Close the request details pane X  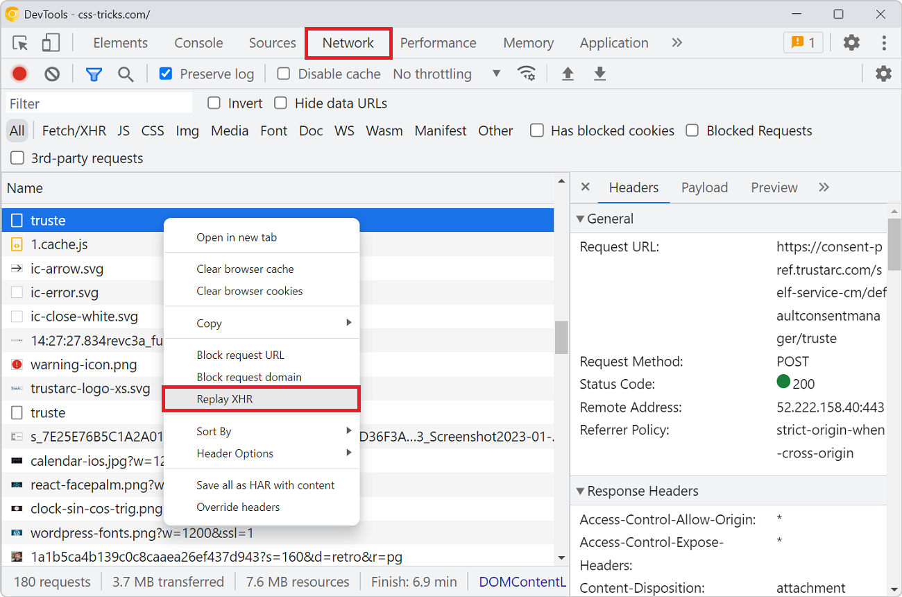point(585,187)
